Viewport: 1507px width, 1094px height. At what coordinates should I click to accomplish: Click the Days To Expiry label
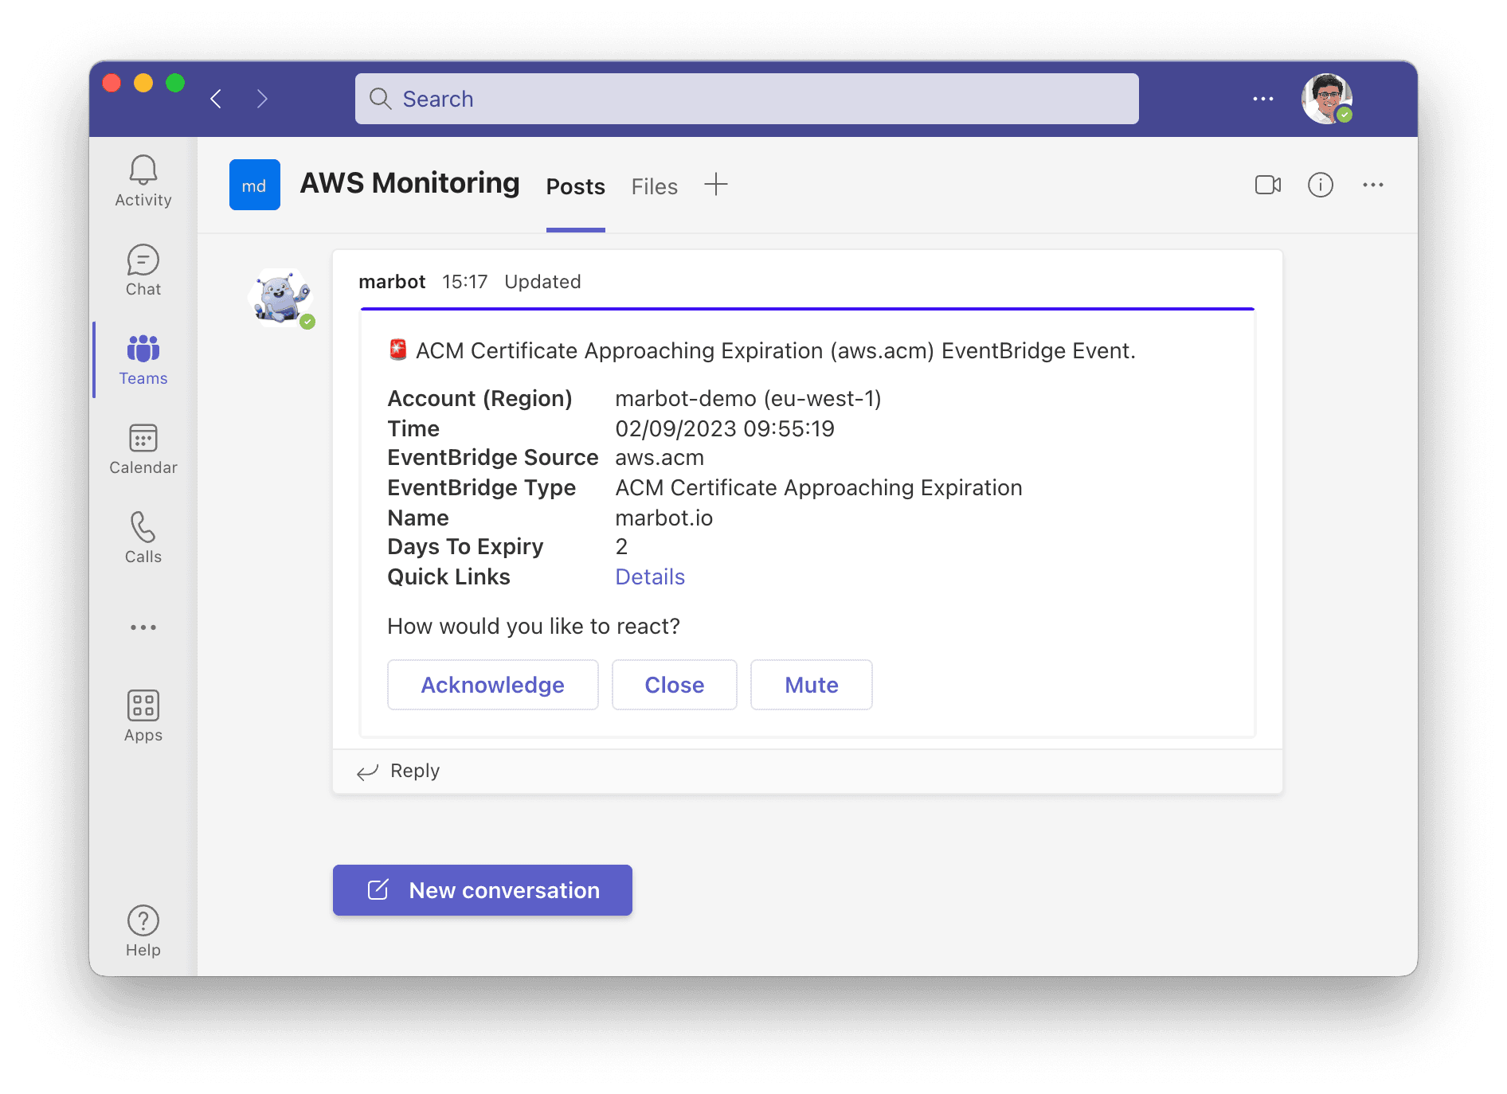click(465, 547)
